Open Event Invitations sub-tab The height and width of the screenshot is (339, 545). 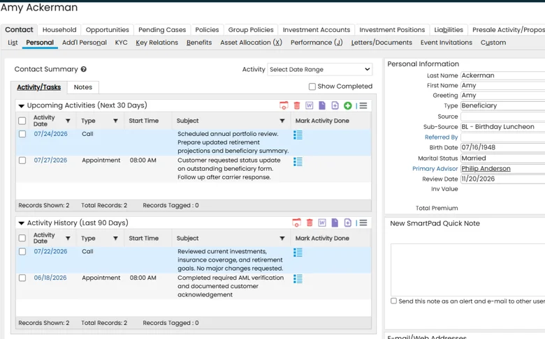[x=446, y=43]
